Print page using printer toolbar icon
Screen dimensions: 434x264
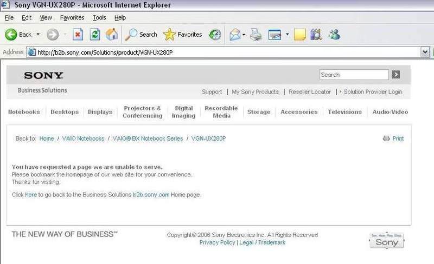[x=256, y=35]
